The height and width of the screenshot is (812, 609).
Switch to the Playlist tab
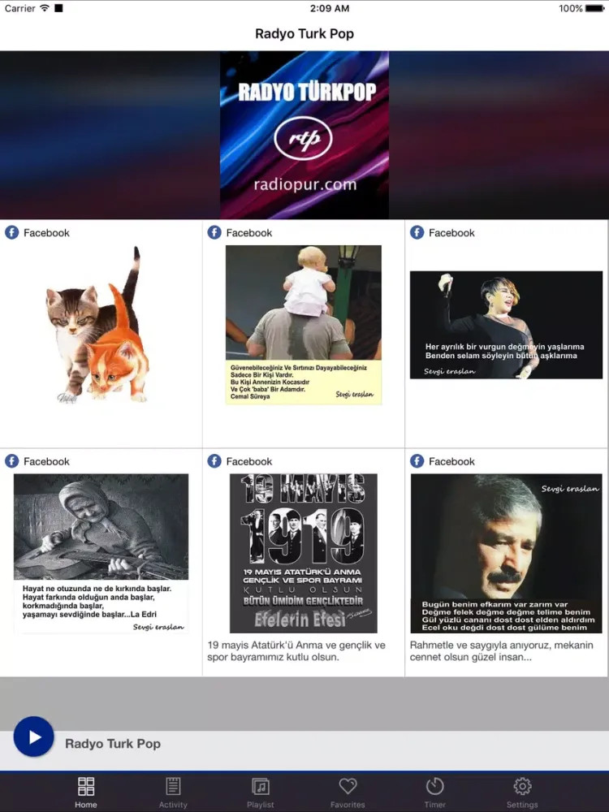point(261,793)
